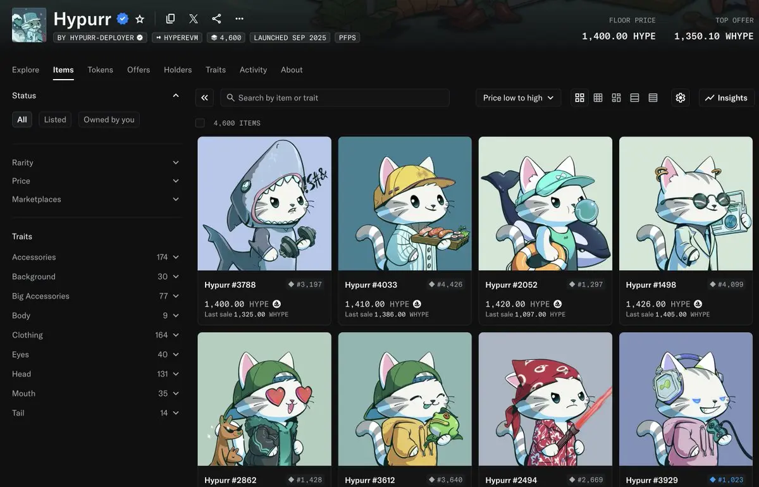
Task: Select the Listed status filter
Action: click(55, 120)
